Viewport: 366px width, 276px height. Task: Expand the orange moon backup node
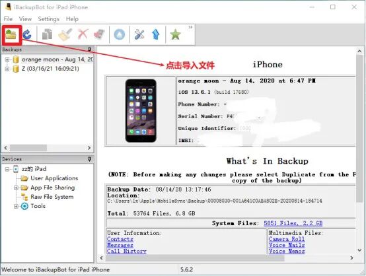(7, 59)
